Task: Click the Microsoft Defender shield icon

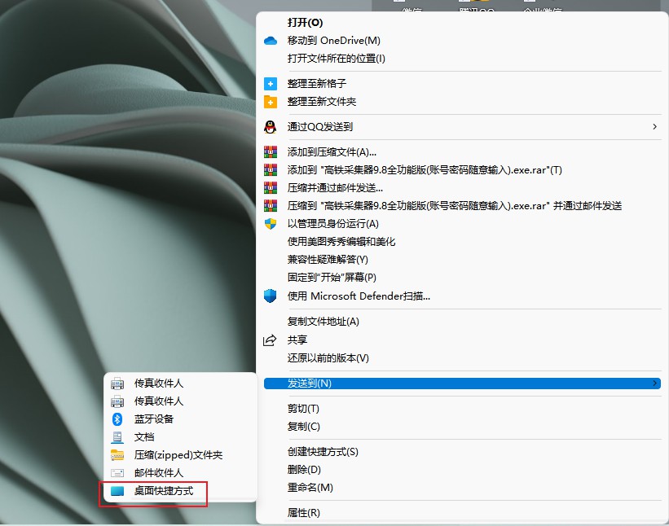Action: [x=270, y=296]
